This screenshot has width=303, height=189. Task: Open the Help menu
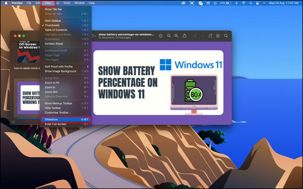click(92, 3)
